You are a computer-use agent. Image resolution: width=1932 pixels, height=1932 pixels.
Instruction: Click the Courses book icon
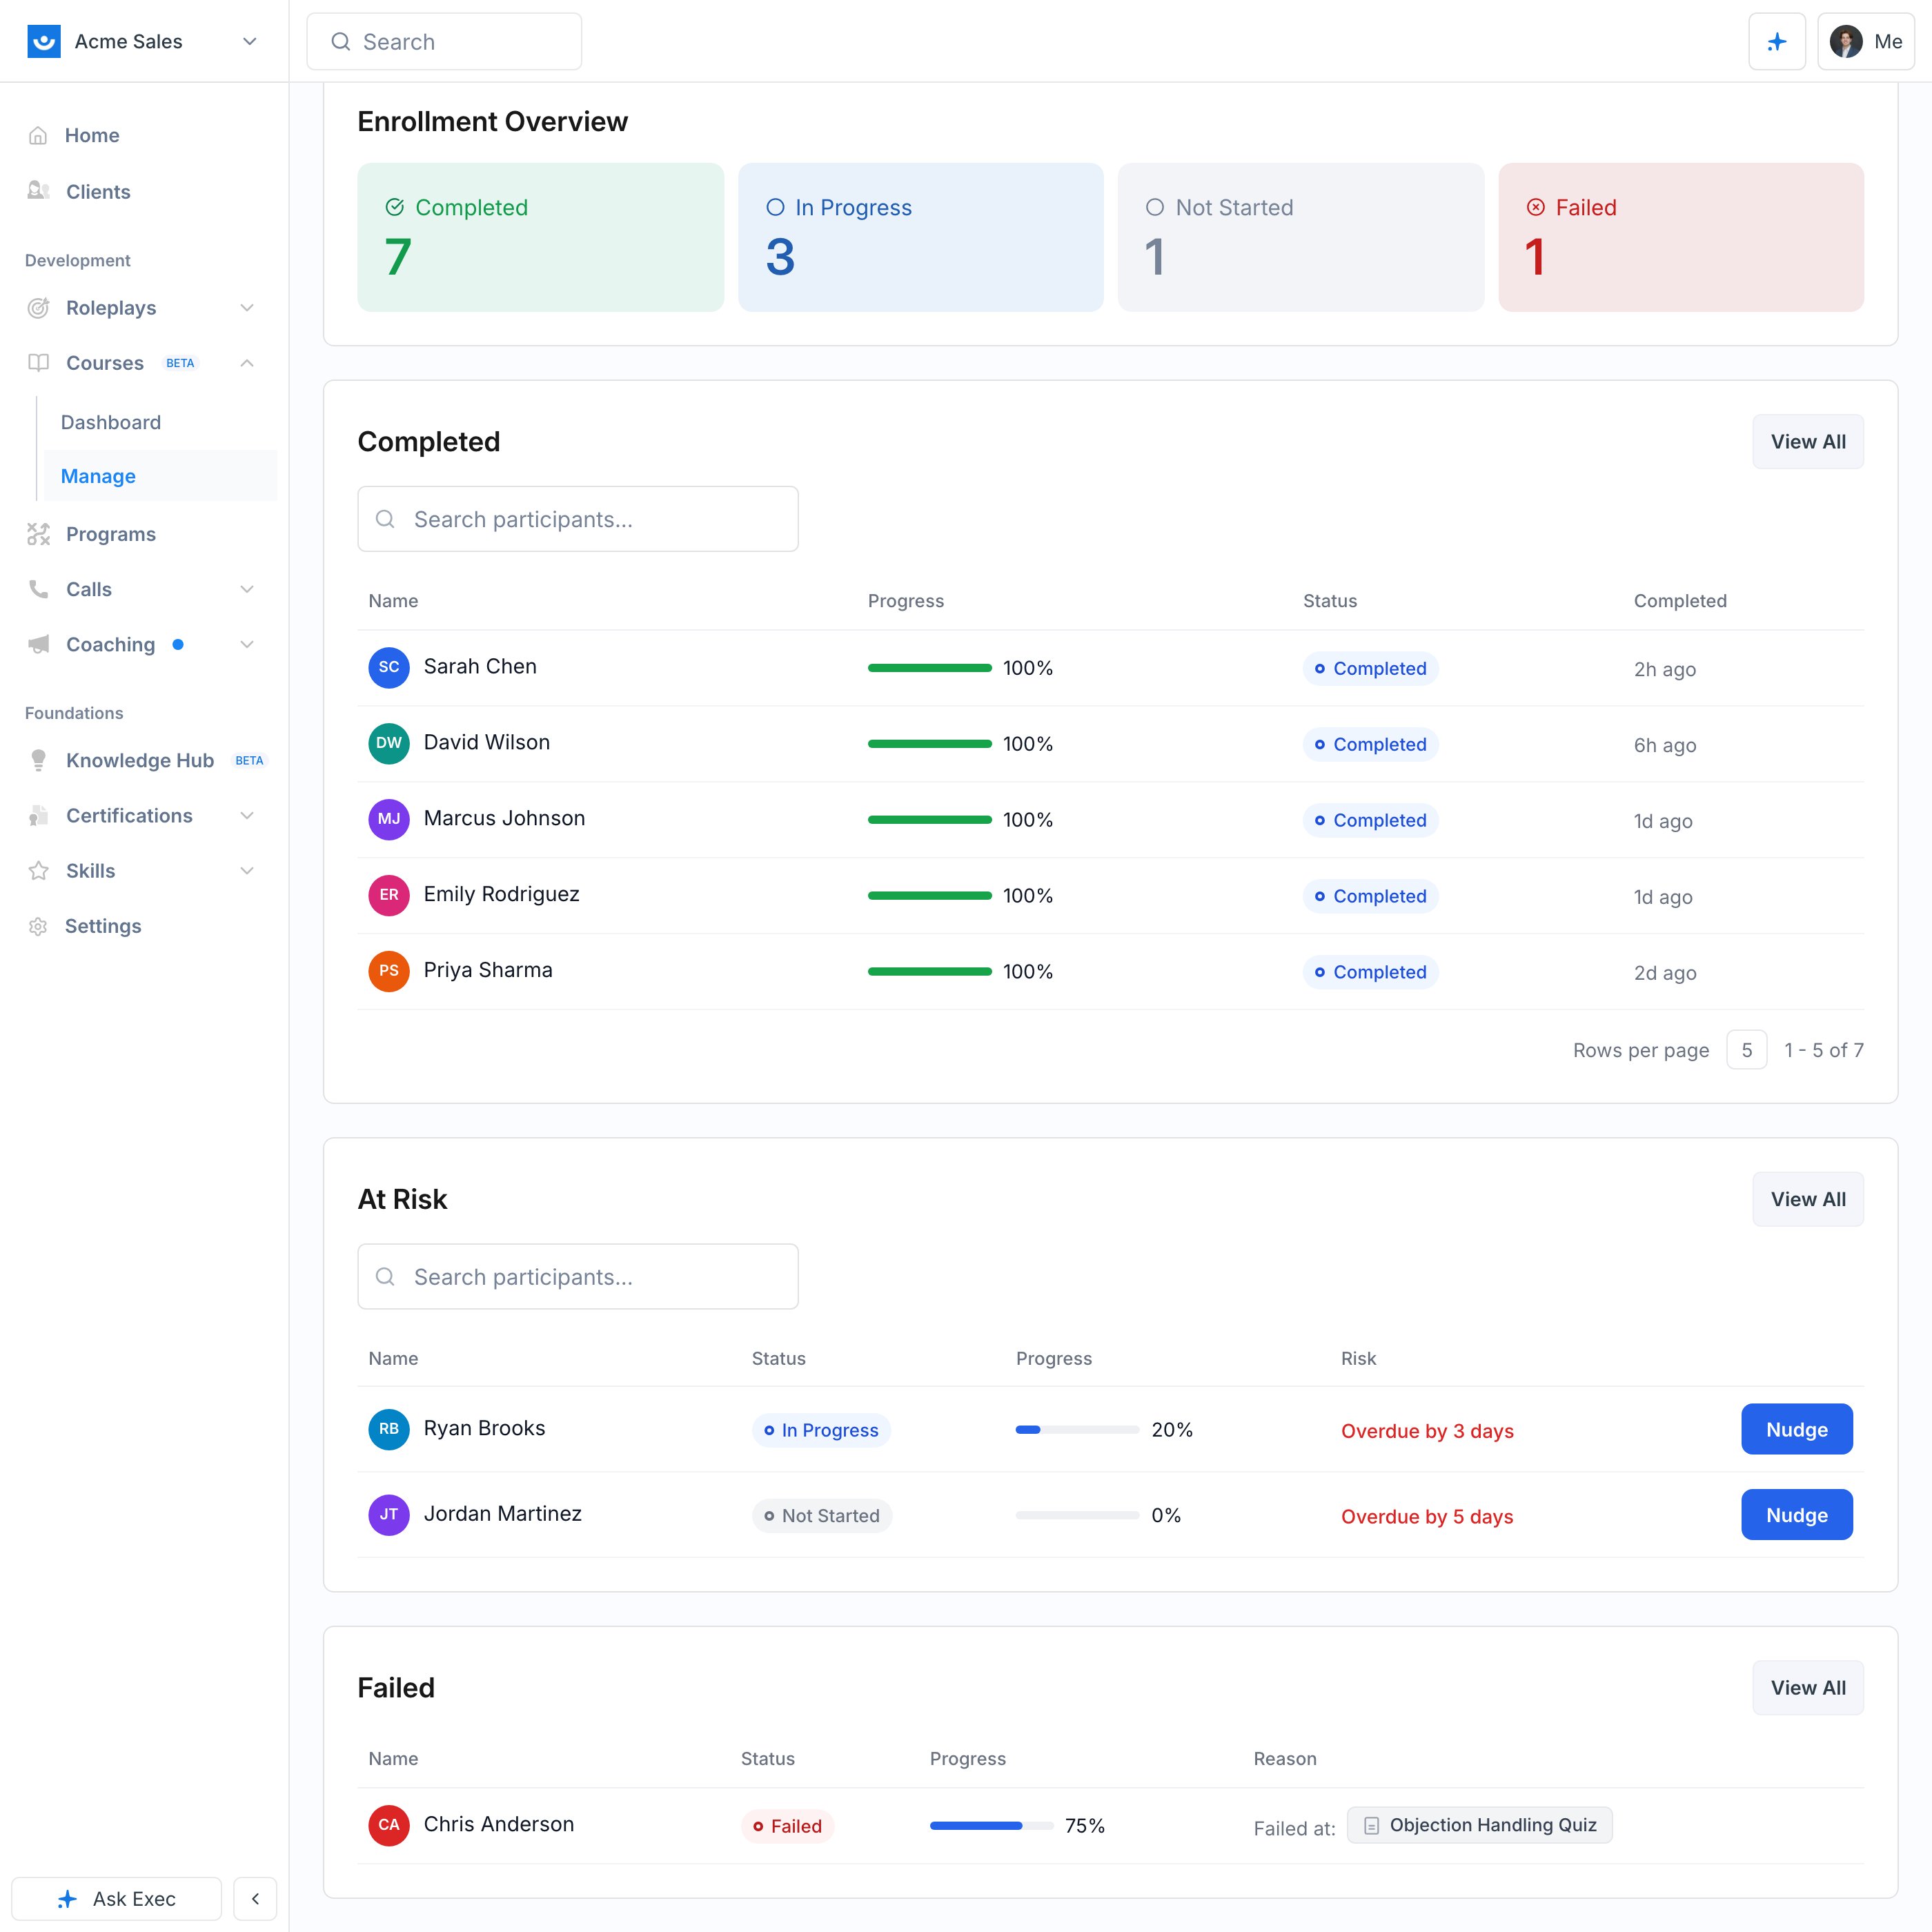tap(38, 363)
